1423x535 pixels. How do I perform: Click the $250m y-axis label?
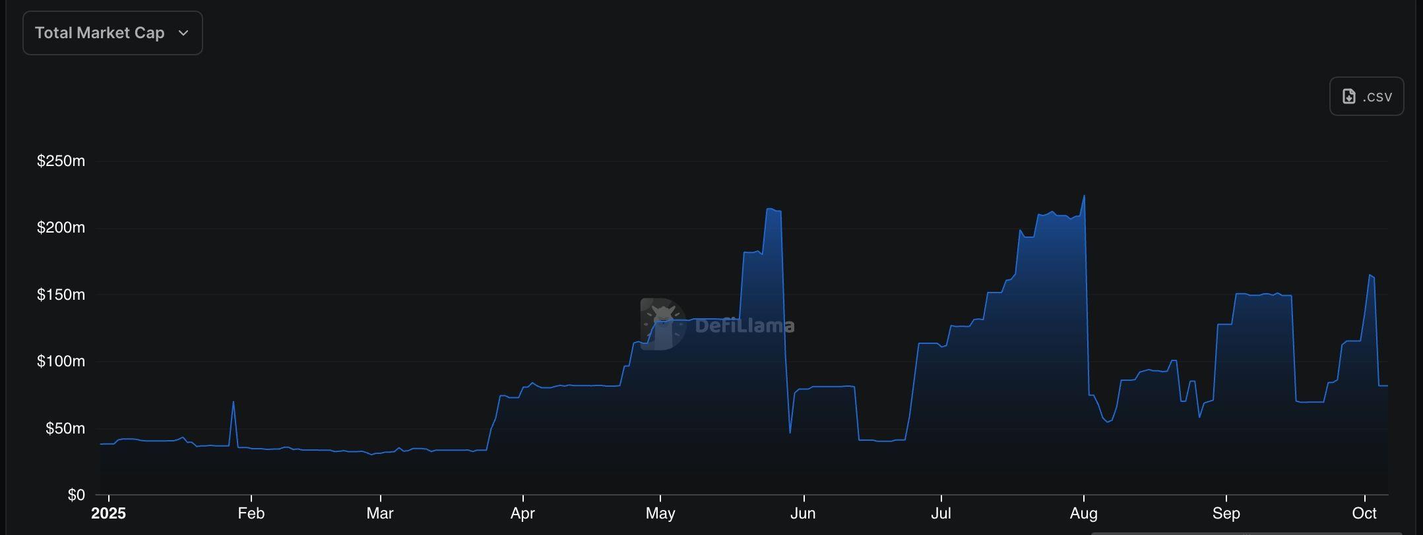[x=61, y=161]
